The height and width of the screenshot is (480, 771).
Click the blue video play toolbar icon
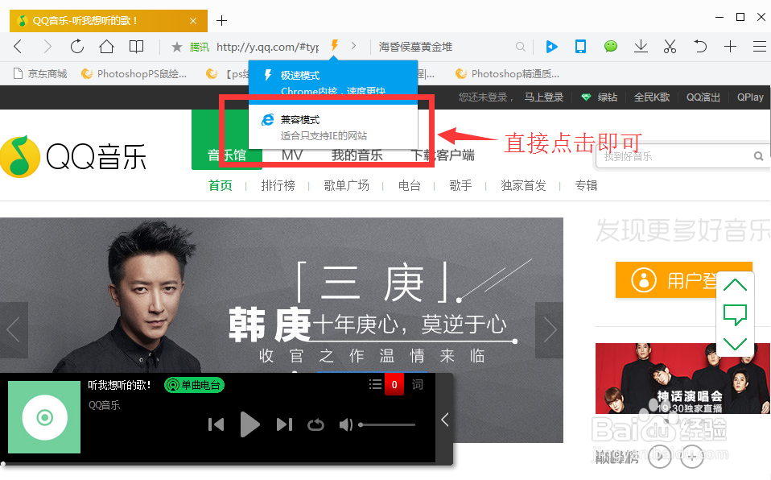551,47
